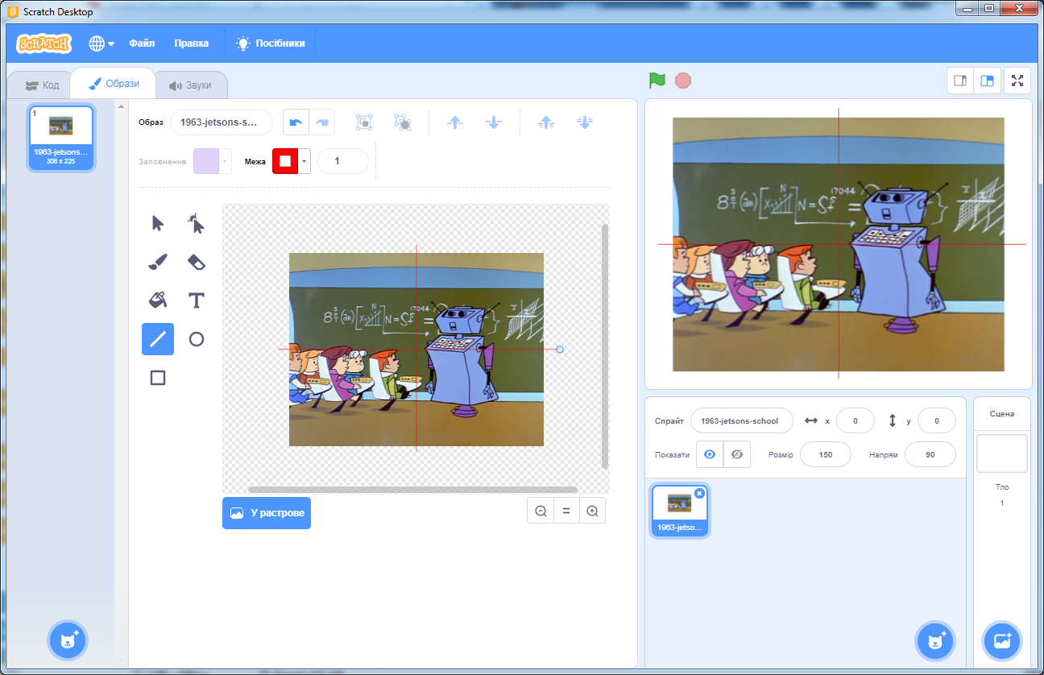The image size is (1044, 675).
Task: Click the costume name field
Action: click(222, 122)
